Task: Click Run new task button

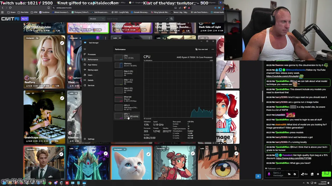Action: [x=202, y=49]
